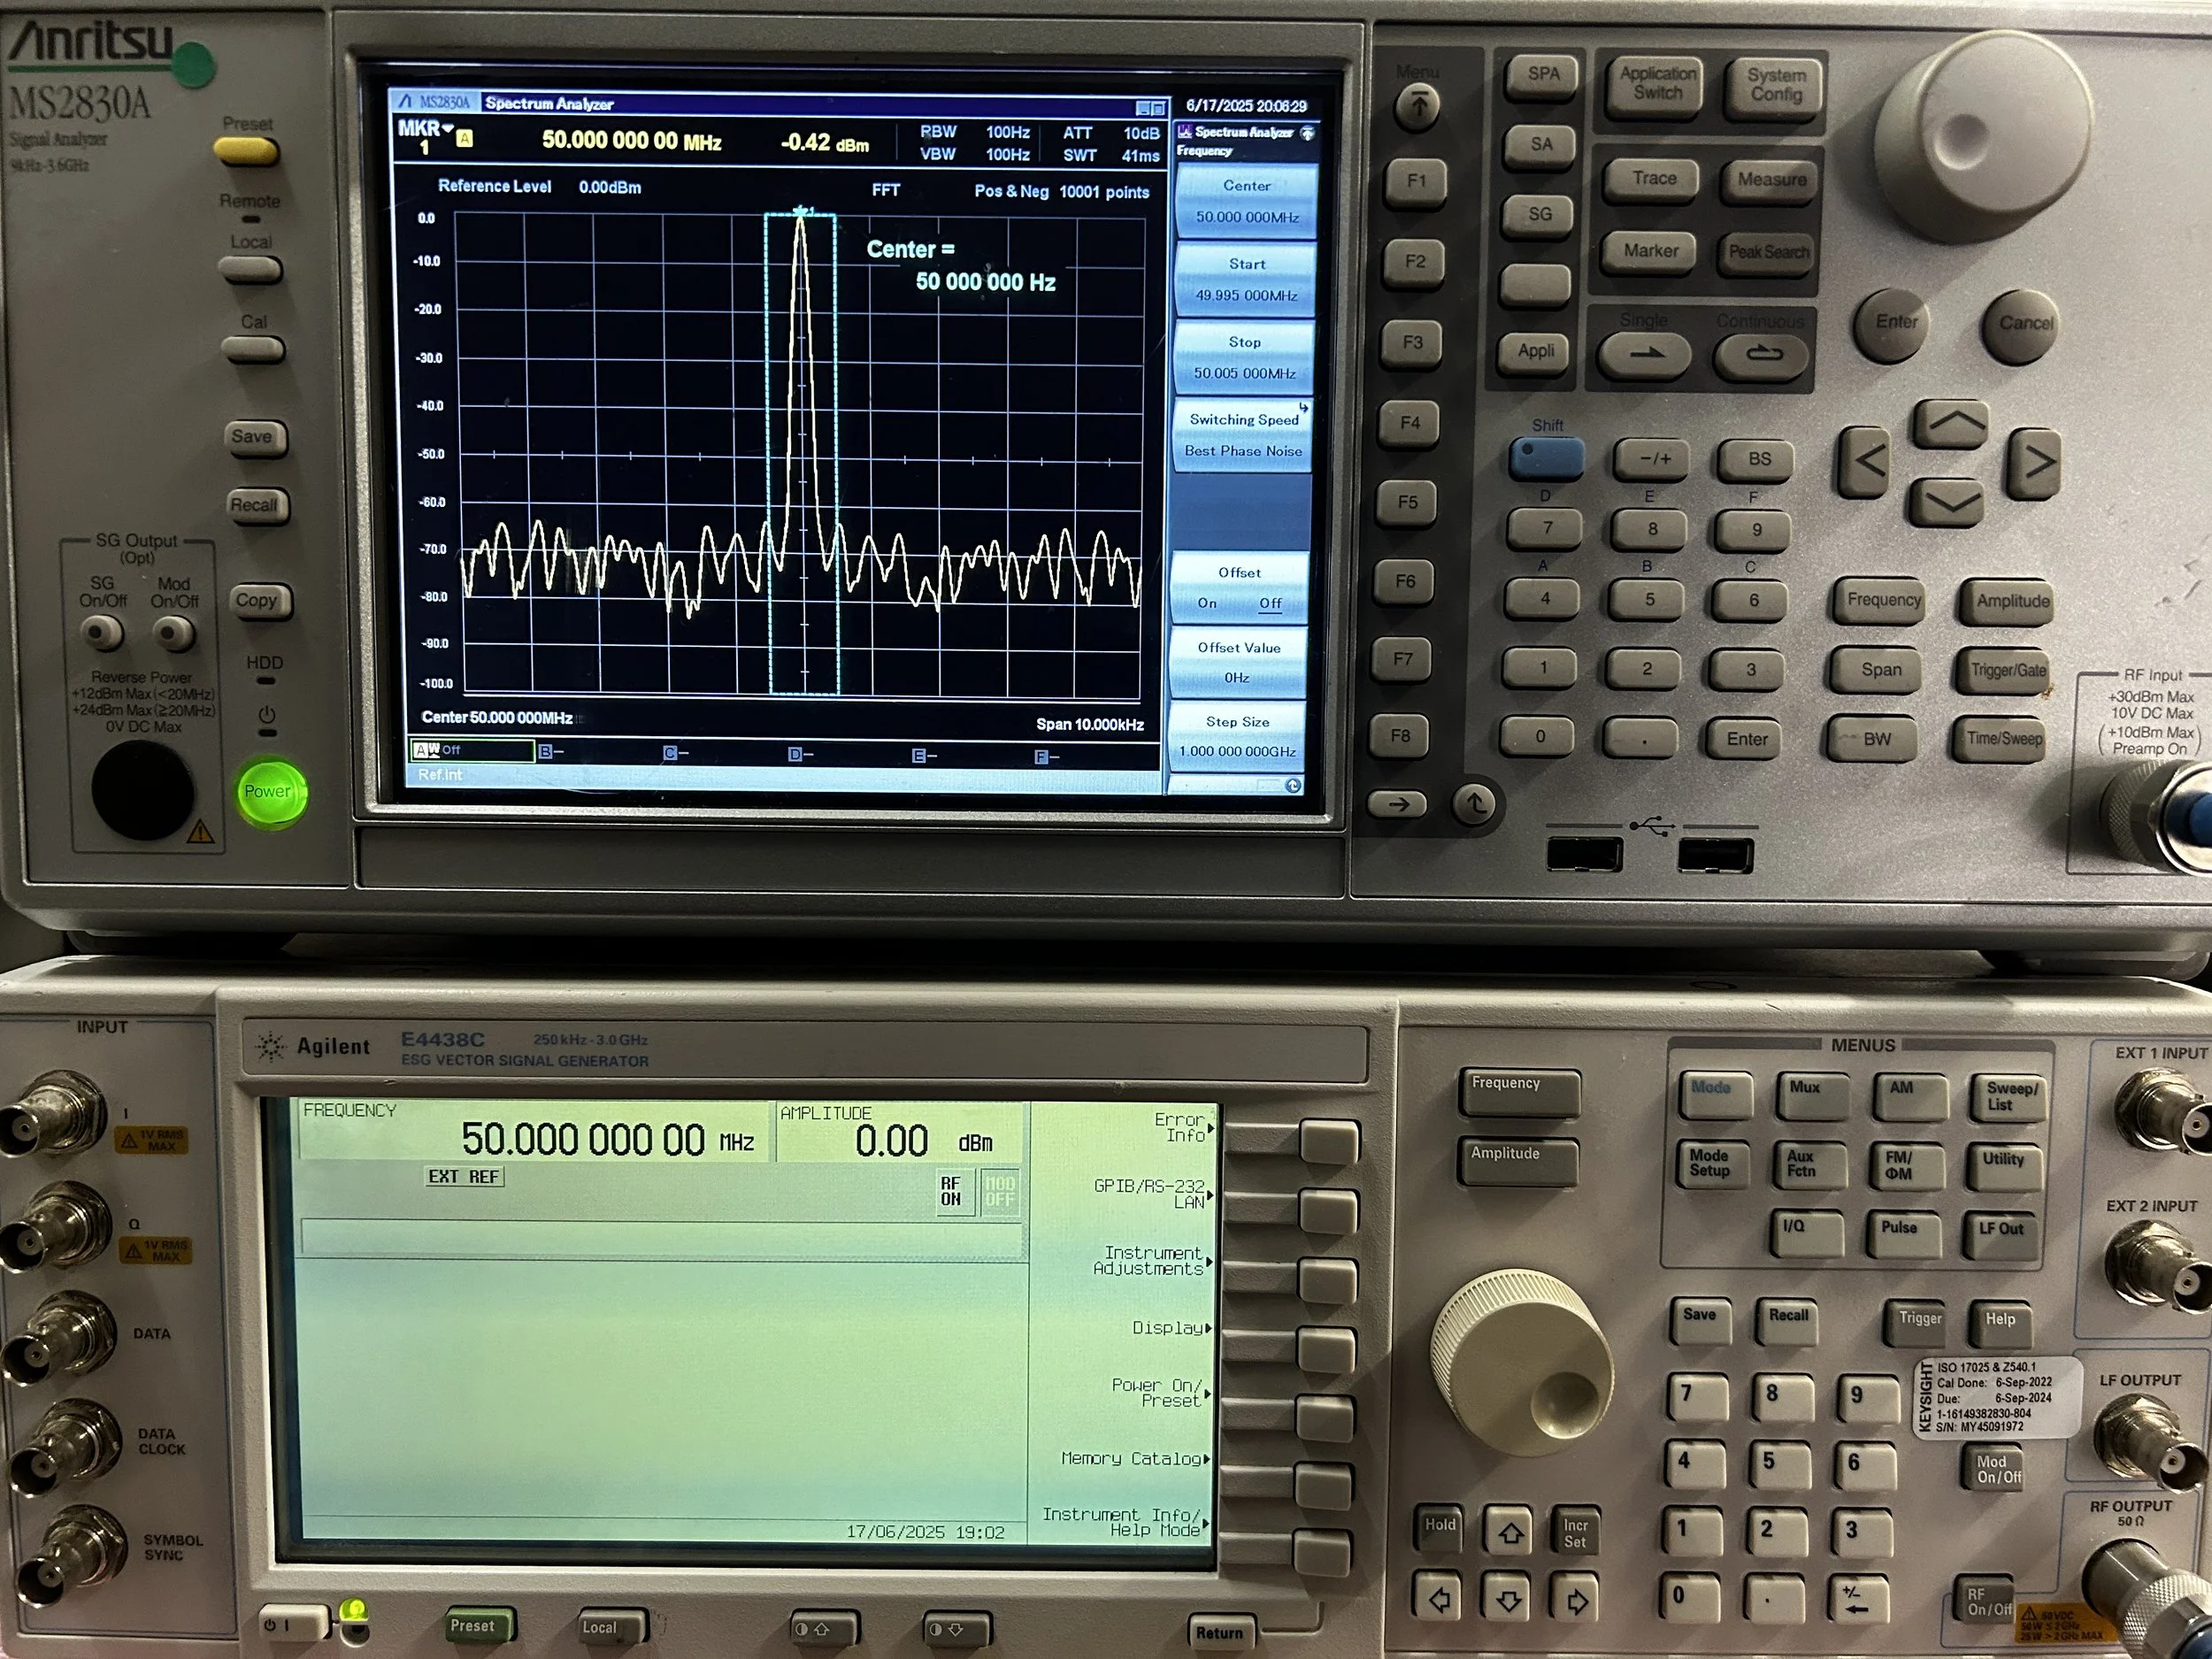Viewport: 2212px width, 1659px height.
Task: Select the Offset Value 0Hz soft key
Action: [1238, 662]
